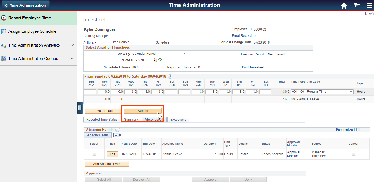Click the notifications flag icon

tap(357, 5)
